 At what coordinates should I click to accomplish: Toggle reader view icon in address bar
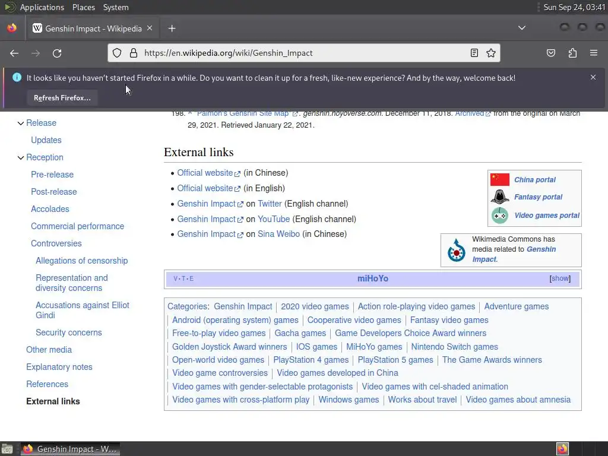(x=474, y=53)
